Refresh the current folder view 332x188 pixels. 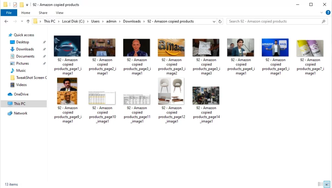(x=220, y=21)
